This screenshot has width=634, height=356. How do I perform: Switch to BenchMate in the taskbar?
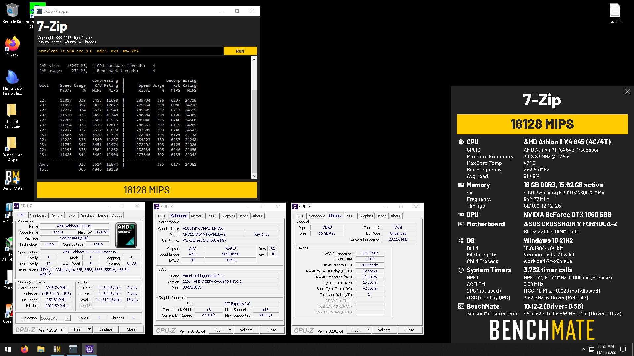pos(57,349)
